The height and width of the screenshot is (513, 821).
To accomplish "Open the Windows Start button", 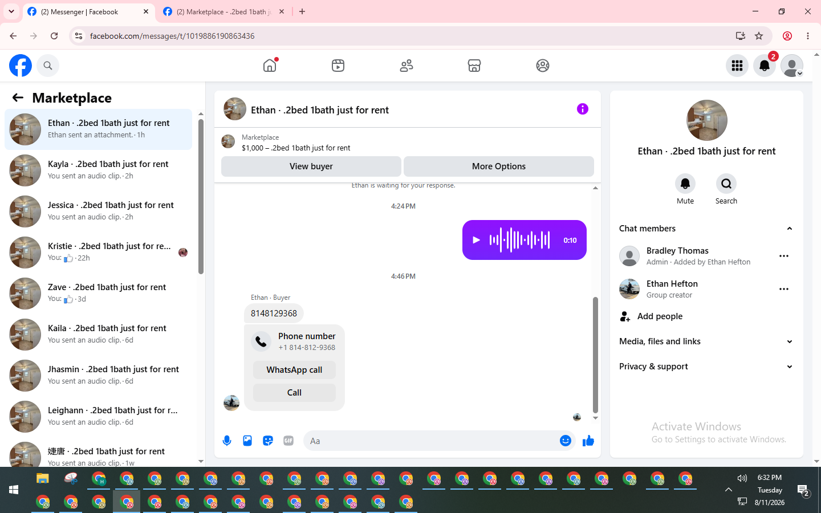I will (14, 490).
